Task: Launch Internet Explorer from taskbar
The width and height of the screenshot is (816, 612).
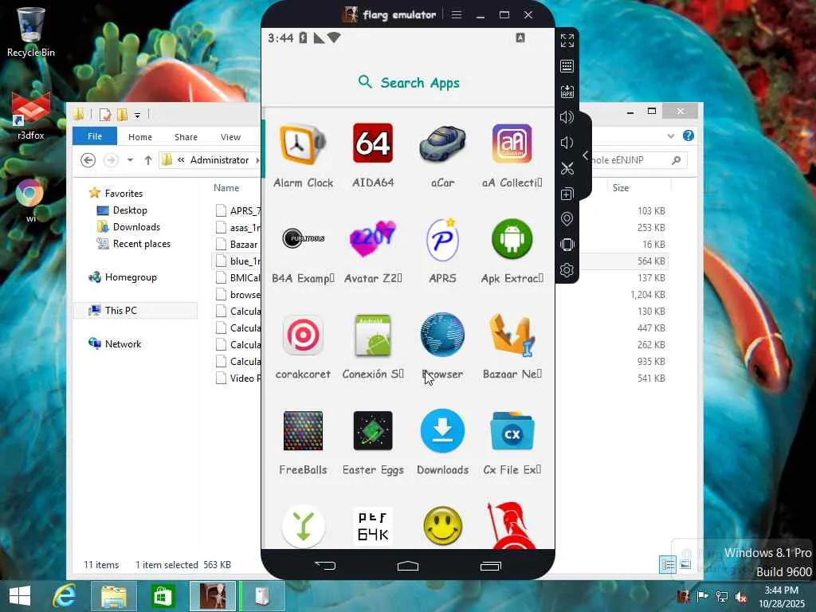Action: [65, 596]
